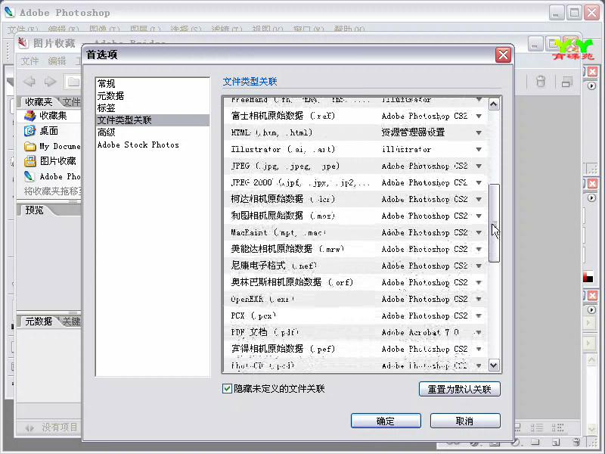Click the 没有项目 status text in Bridge
The height and width of the screenshot is (454, 605).
point(60,428)
